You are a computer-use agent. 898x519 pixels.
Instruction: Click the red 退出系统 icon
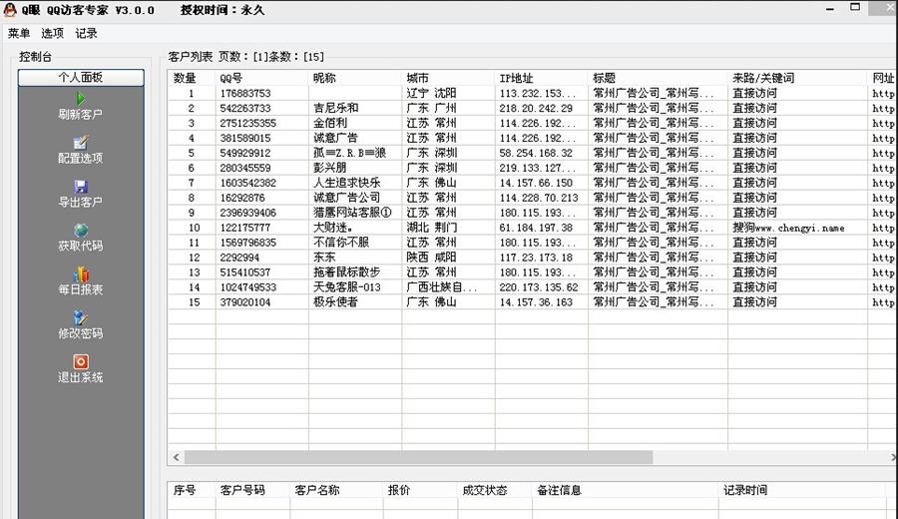(81, 361)
